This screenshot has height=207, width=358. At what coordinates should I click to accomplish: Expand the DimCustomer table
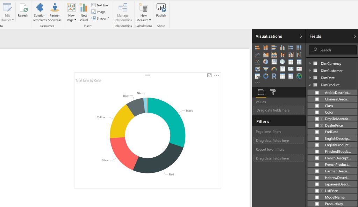click(x=310, y=70)
